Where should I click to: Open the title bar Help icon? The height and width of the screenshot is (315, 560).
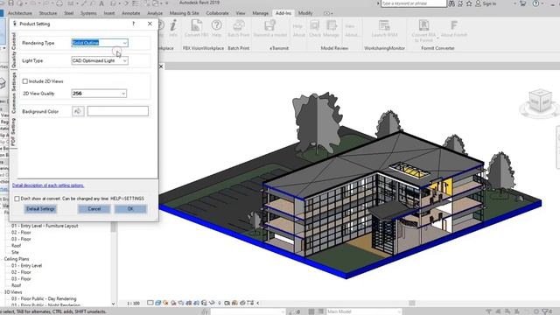535,3
